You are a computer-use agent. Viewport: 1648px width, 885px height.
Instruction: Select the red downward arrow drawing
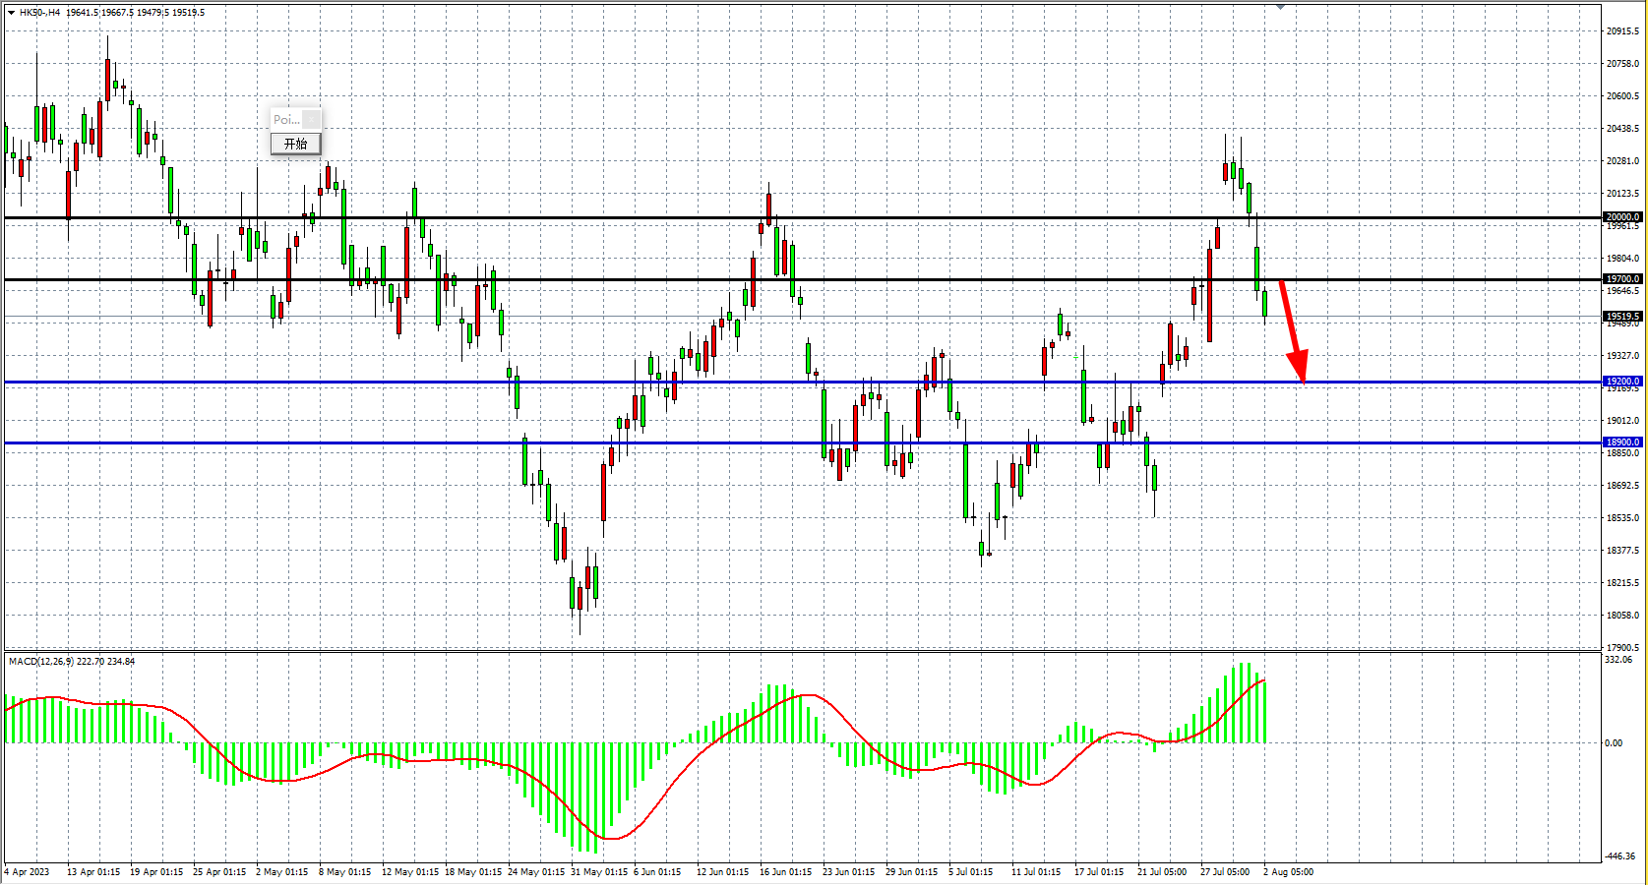tap(1292, 329)
